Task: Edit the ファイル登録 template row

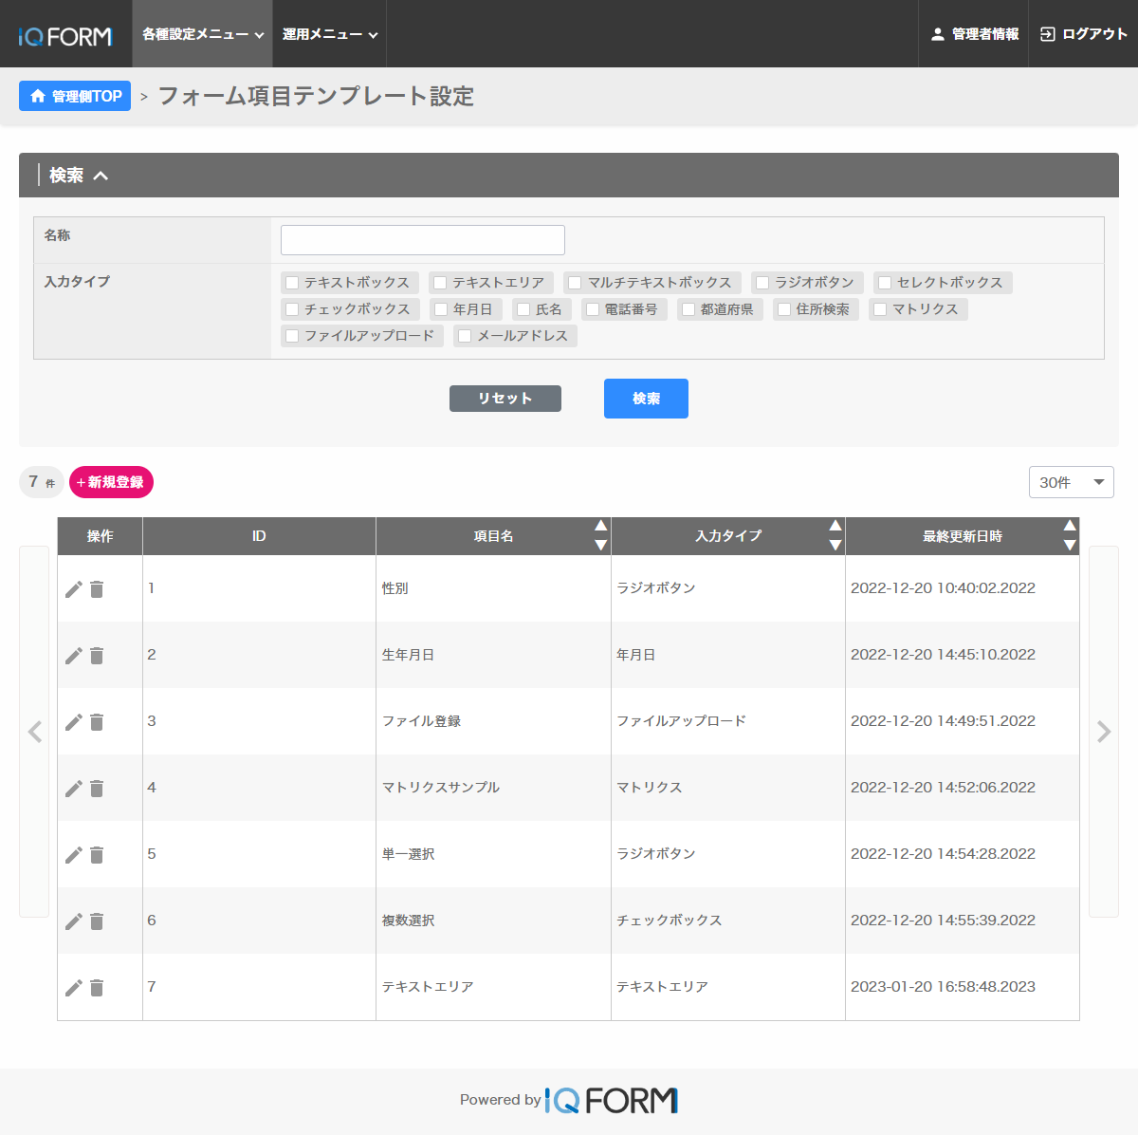Action: pyautogui.click(x=73, y=722)
